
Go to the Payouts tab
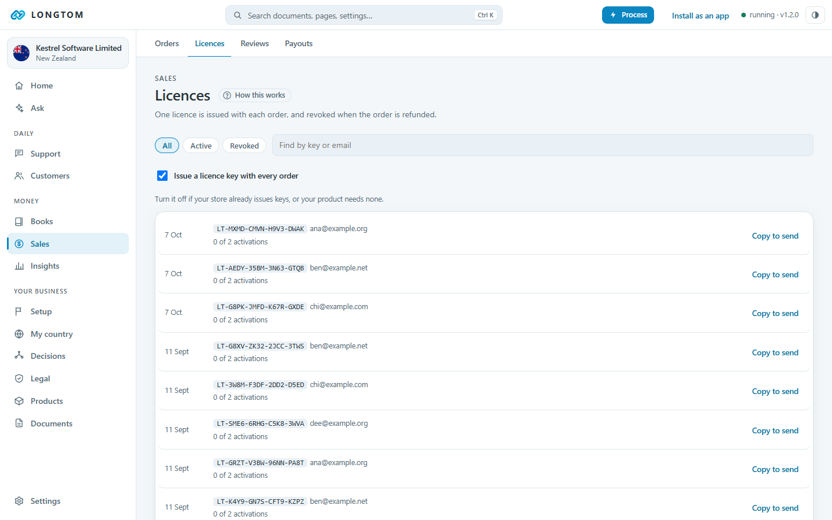(x=299, y=43)
